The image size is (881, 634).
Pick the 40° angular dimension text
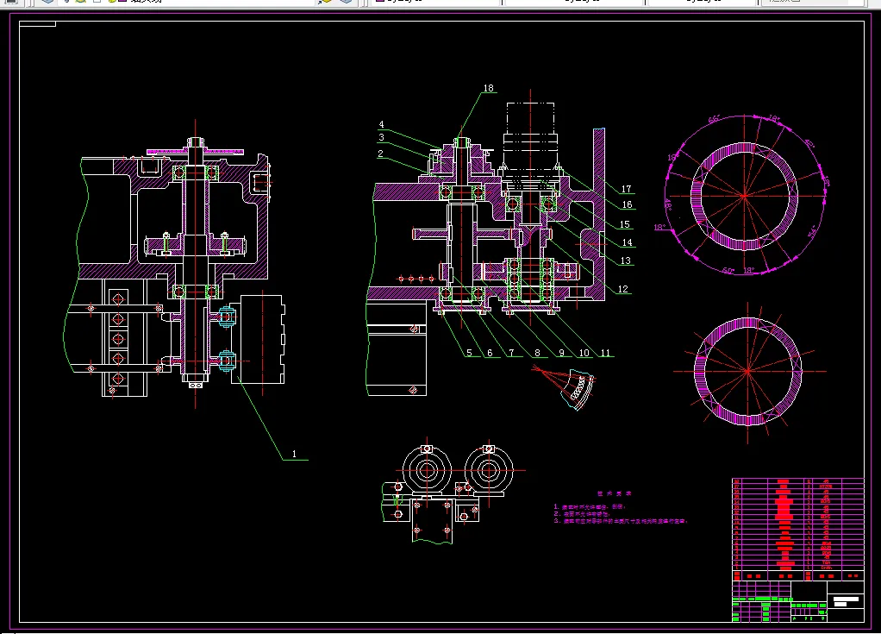pyautogui.click(x=809, y=144)
